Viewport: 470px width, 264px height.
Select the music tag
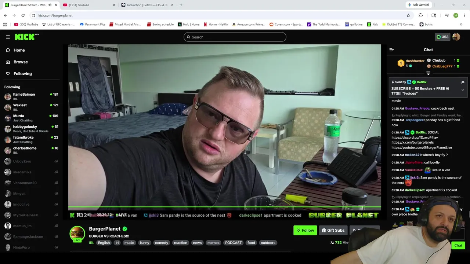129,243
